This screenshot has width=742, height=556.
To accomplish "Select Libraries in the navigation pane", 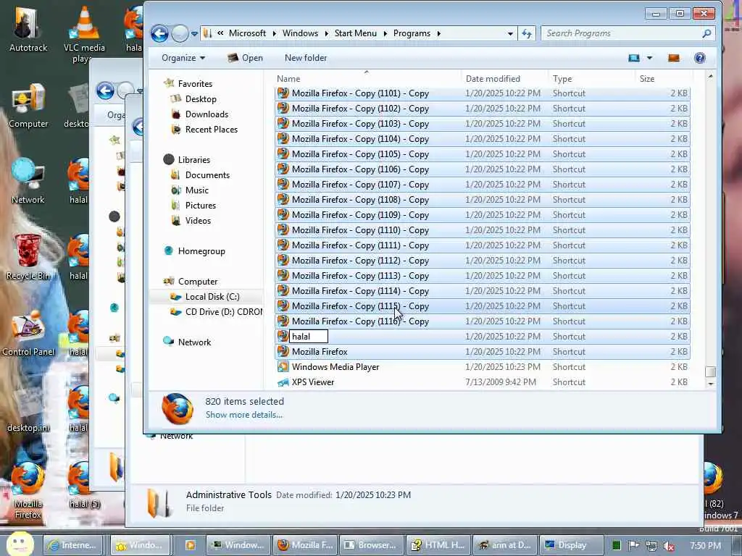I will 193,160.
